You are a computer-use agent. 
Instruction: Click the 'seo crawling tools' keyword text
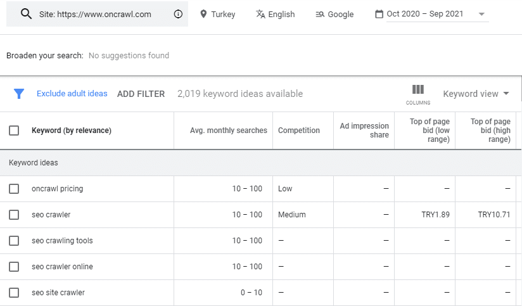pyautogui.click(x=62, y=240)
